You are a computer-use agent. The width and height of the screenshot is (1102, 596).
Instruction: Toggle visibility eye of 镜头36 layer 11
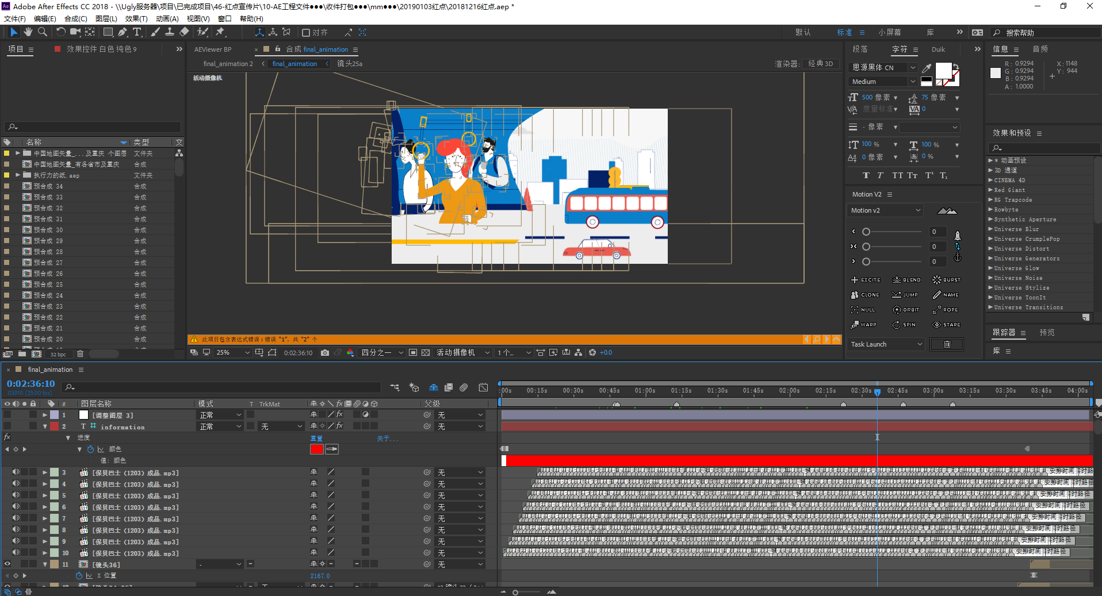tap(7, 564)
